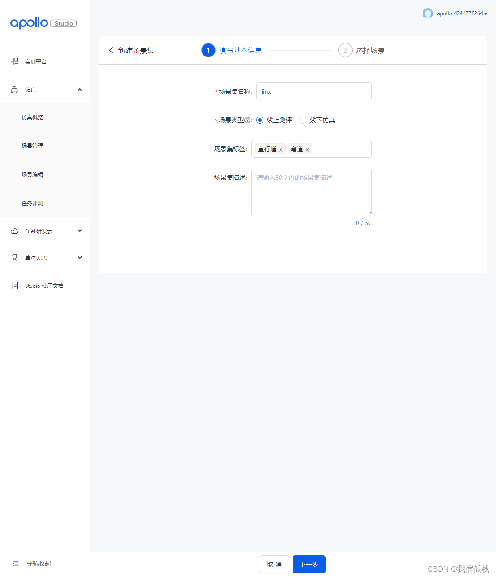Select the 实训平台 grid icon in sidebar
This screenshot has height=577, width=496.
(x=14, y=61)
